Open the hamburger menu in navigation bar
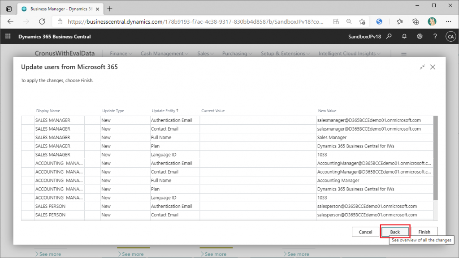 point(404,54)
